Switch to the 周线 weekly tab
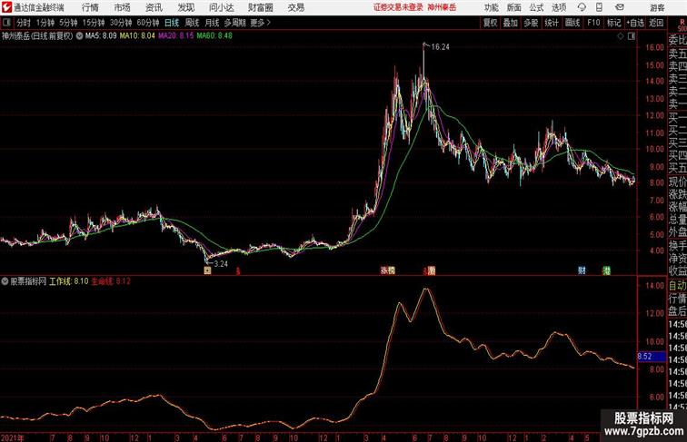This screenshot has width=687, height=442. [192, 23]
